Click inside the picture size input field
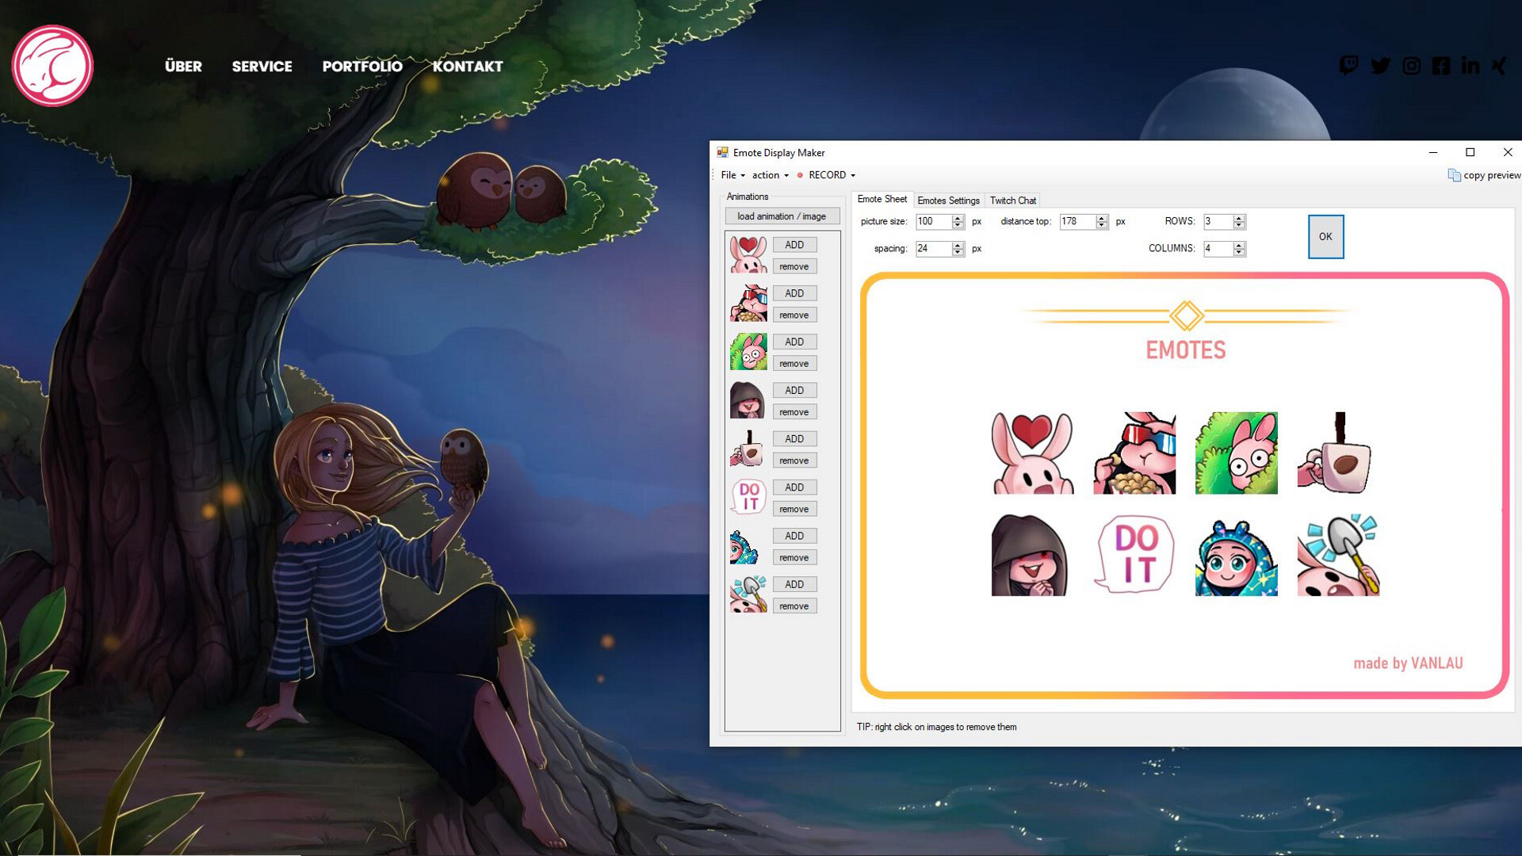The image size is (1522, 856). [x=935, y=222]
